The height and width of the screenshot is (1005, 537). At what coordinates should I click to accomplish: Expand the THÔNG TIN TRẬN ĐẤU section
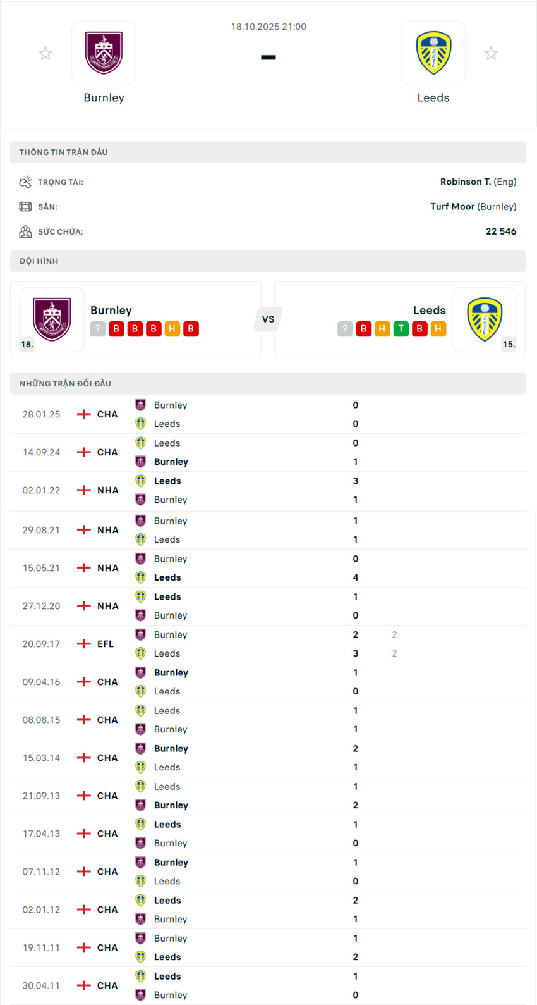pyautogui.click(x=268, y=152)
